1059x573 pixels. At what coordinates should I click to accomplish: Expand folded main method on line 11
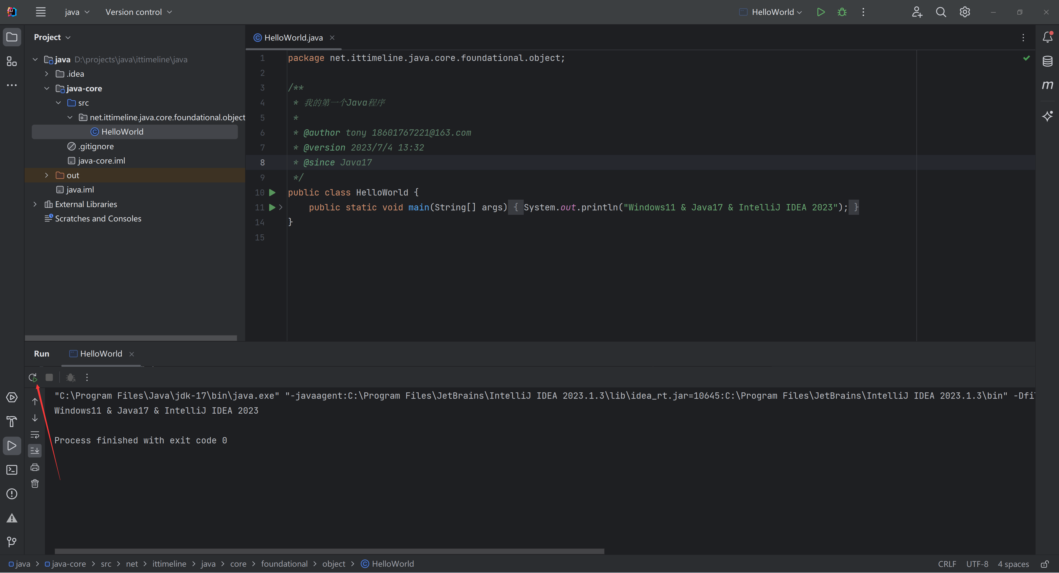pos(281,207)
